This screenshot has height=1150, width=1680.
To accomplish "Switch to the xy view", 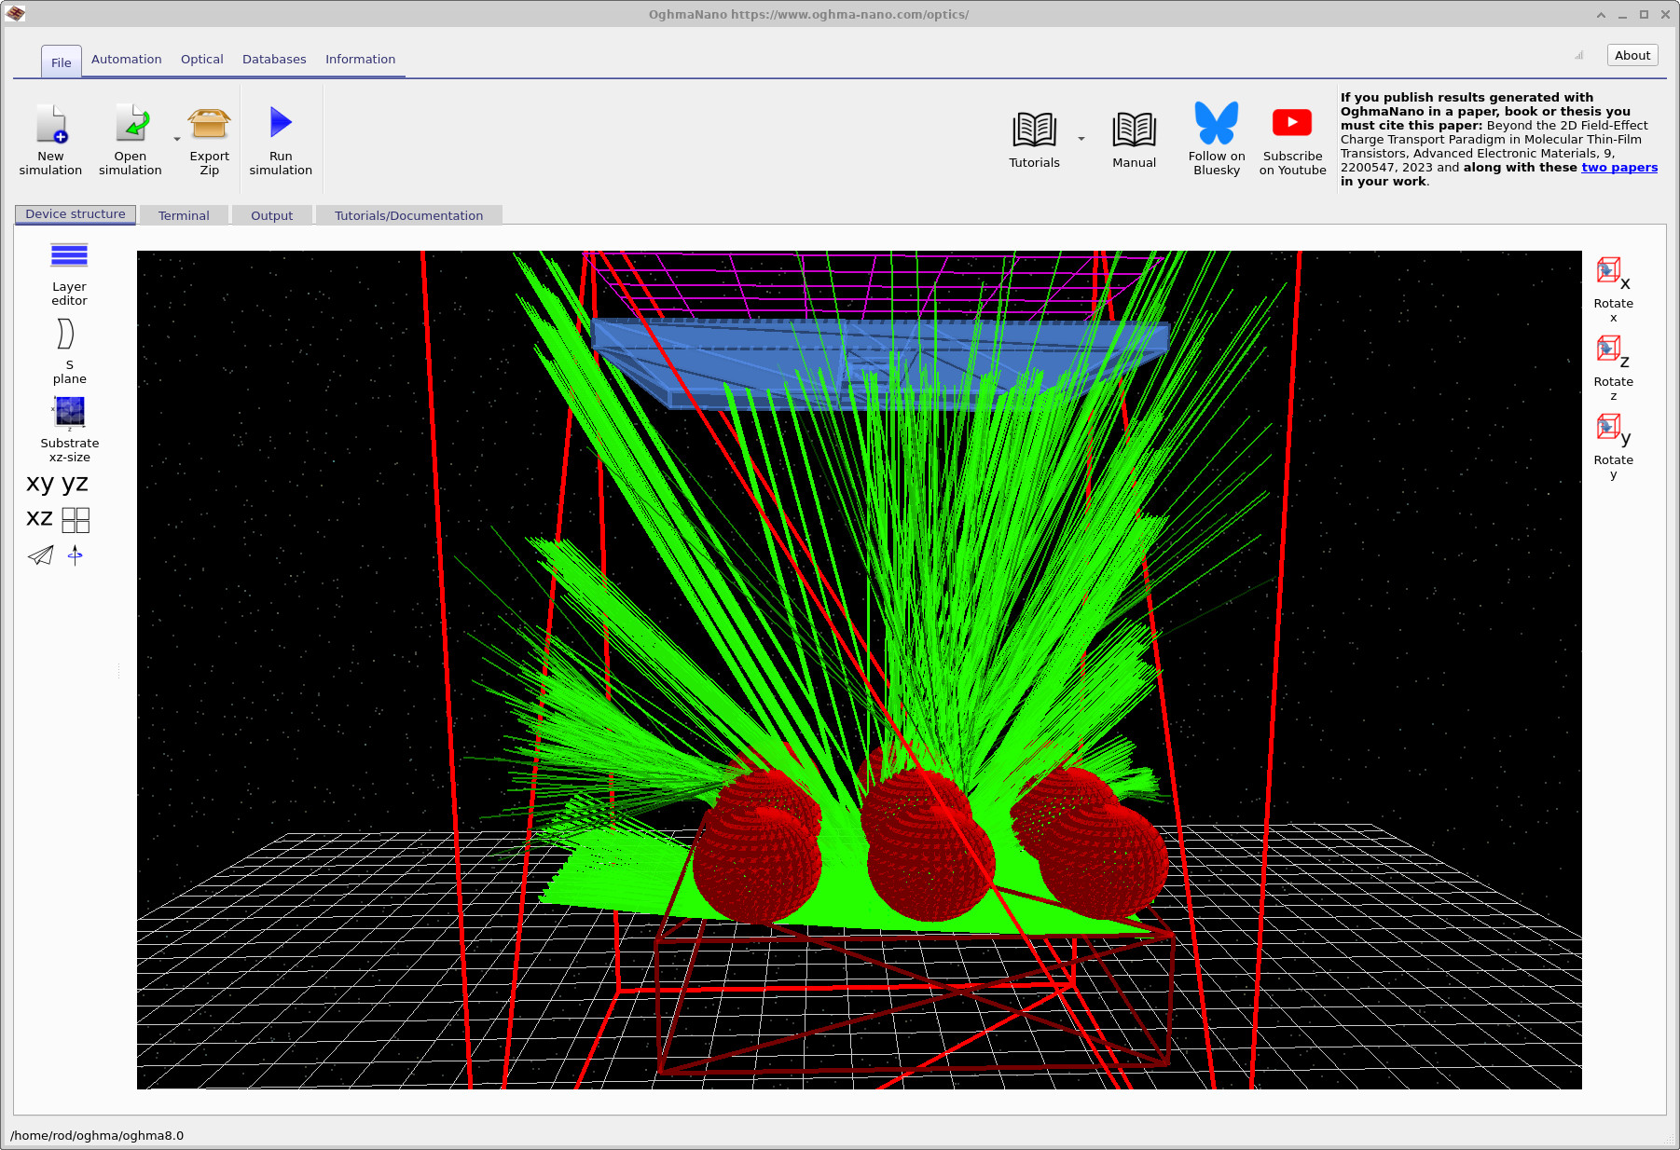I will click(x=38, y=483).
